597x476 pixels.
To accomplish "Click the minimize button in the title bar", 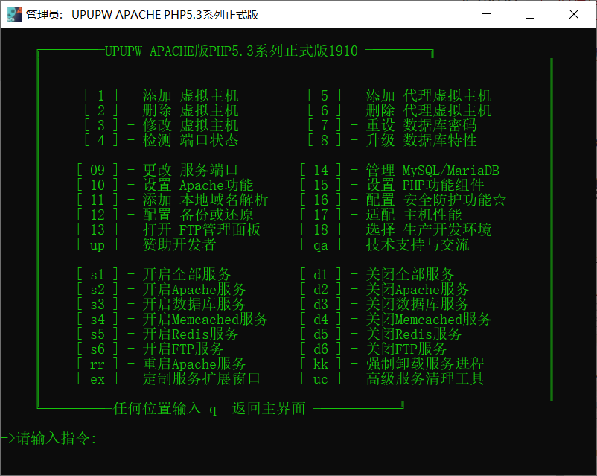I will pos(488,15).
